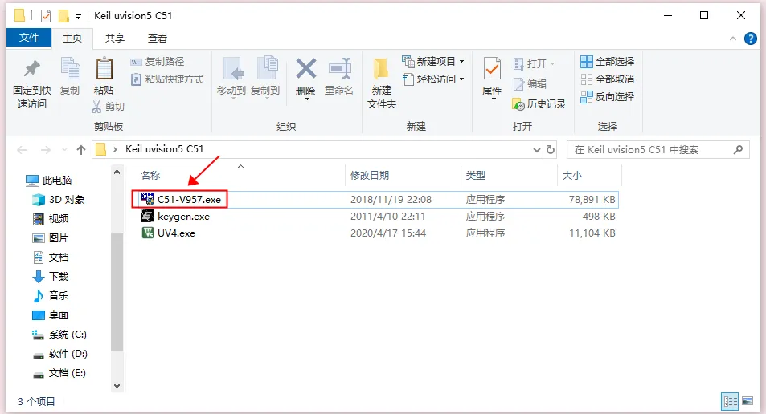Click Edit (编辑) in ribbon
Viewport: 766px width, 414px height.
point(530,84)
